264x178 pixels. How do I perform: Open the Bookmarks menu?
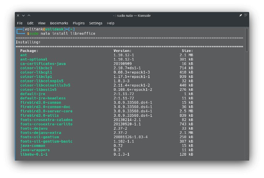59,23
